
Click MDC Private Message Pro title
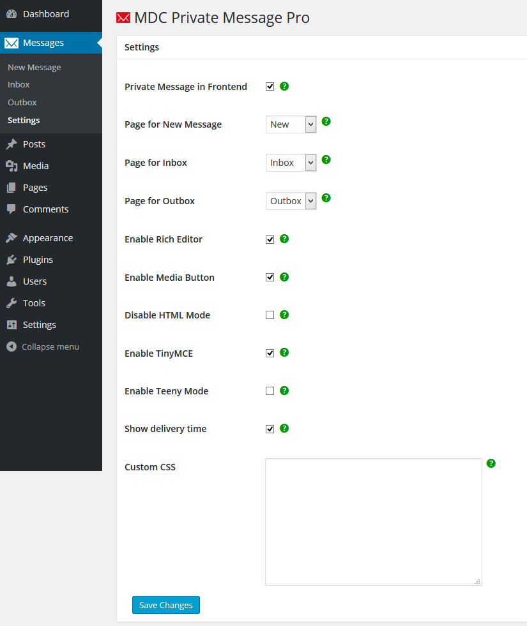click(222, 18)
